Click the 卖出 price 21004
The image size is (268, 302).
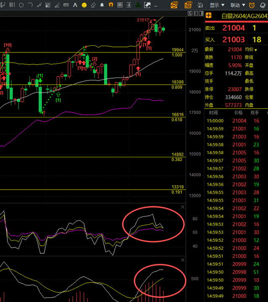[233, 28]
